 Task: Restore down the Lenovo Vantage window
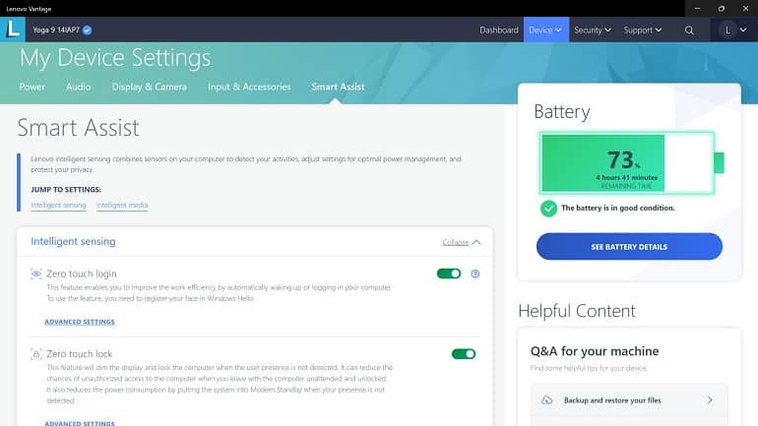722,8
